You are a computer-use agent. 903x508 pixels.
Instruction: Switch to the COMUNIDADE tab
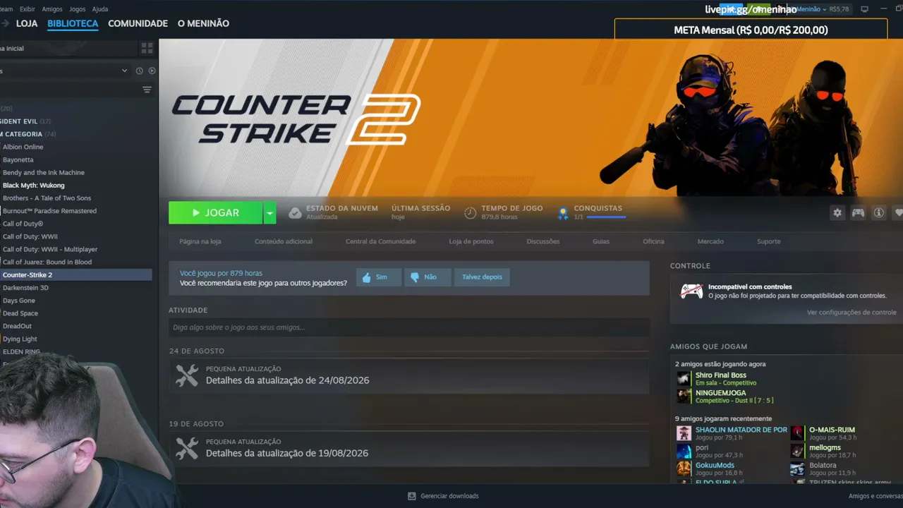pyautogui.click(x=138, y=23)
